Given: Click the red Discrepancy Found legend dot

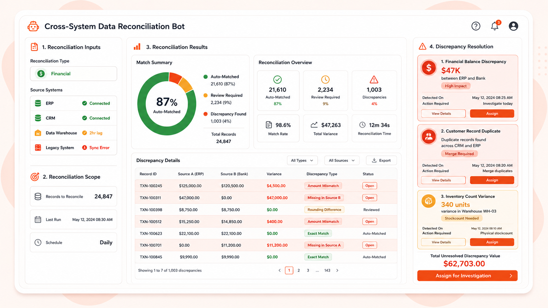Looking at the screenshot, I should (205, 114).
